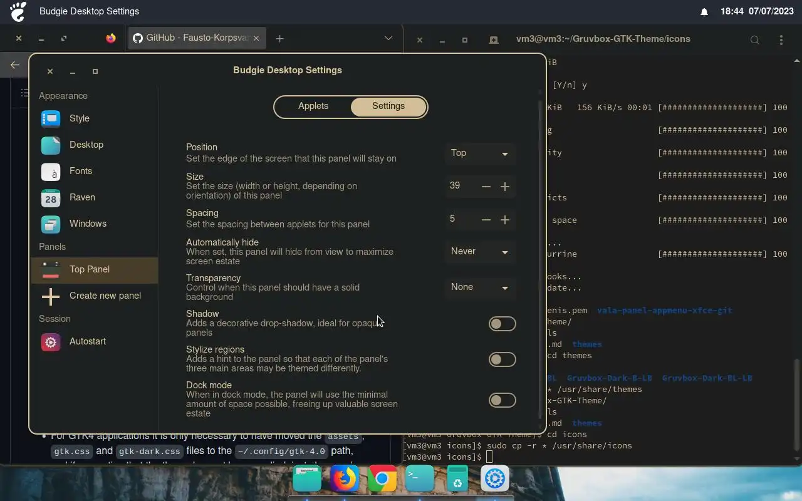Launch Firefox from the dock
Image resolution: width=802 pixels, height=501 pixels.
click(345, 480)
